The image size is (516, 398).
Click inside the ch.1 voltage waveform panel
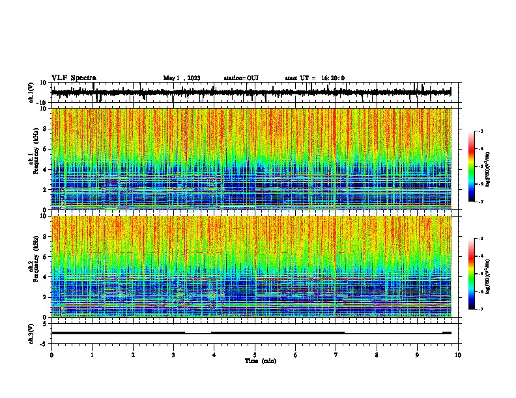point(255,92)
